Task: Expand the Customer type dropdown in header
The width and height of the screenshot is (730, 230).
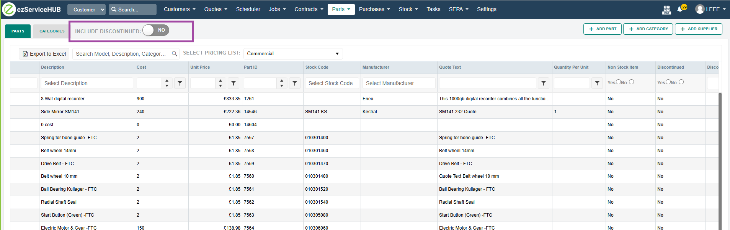Action: click(87, 10)
